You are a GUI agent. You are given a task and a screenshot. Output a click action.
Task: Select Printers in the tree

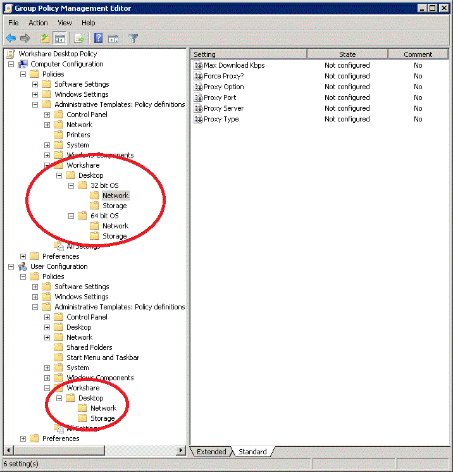[x=78, y=135]
